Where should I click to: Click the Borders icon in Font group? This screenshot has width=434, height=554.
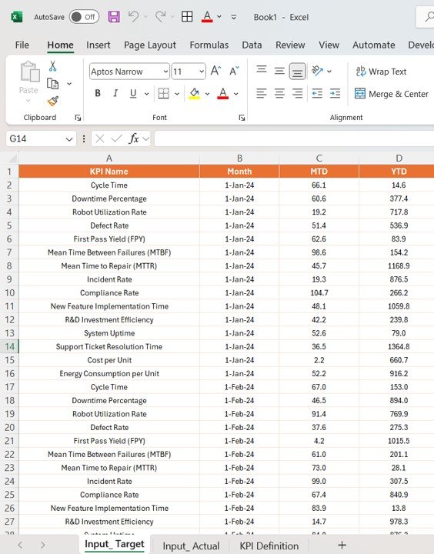coord(164,93)
